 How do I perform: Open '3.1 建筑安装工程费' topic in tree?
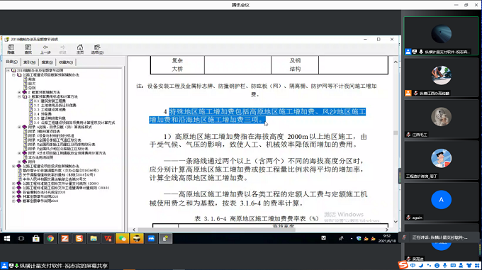click(50, 101)
